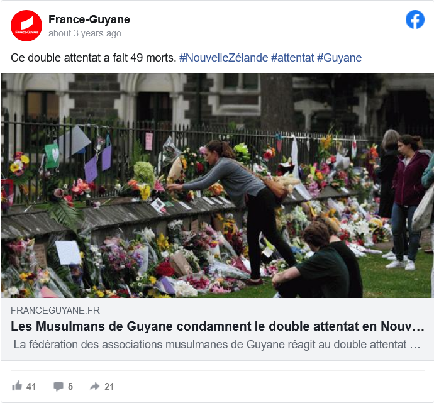Click the thumbs-up like icon
This screenshot has width=434, height=403.
click(17, 386)
